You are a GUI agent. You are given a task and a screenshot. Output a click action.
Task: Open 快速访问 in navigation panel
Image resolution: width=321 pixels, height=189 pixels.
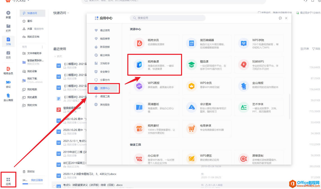32,13
